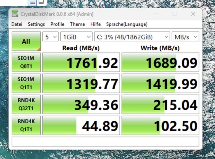Close the CrystalDiskMark window
The width and height of the screenshot is (215, 159).
[x=193, y=14]
